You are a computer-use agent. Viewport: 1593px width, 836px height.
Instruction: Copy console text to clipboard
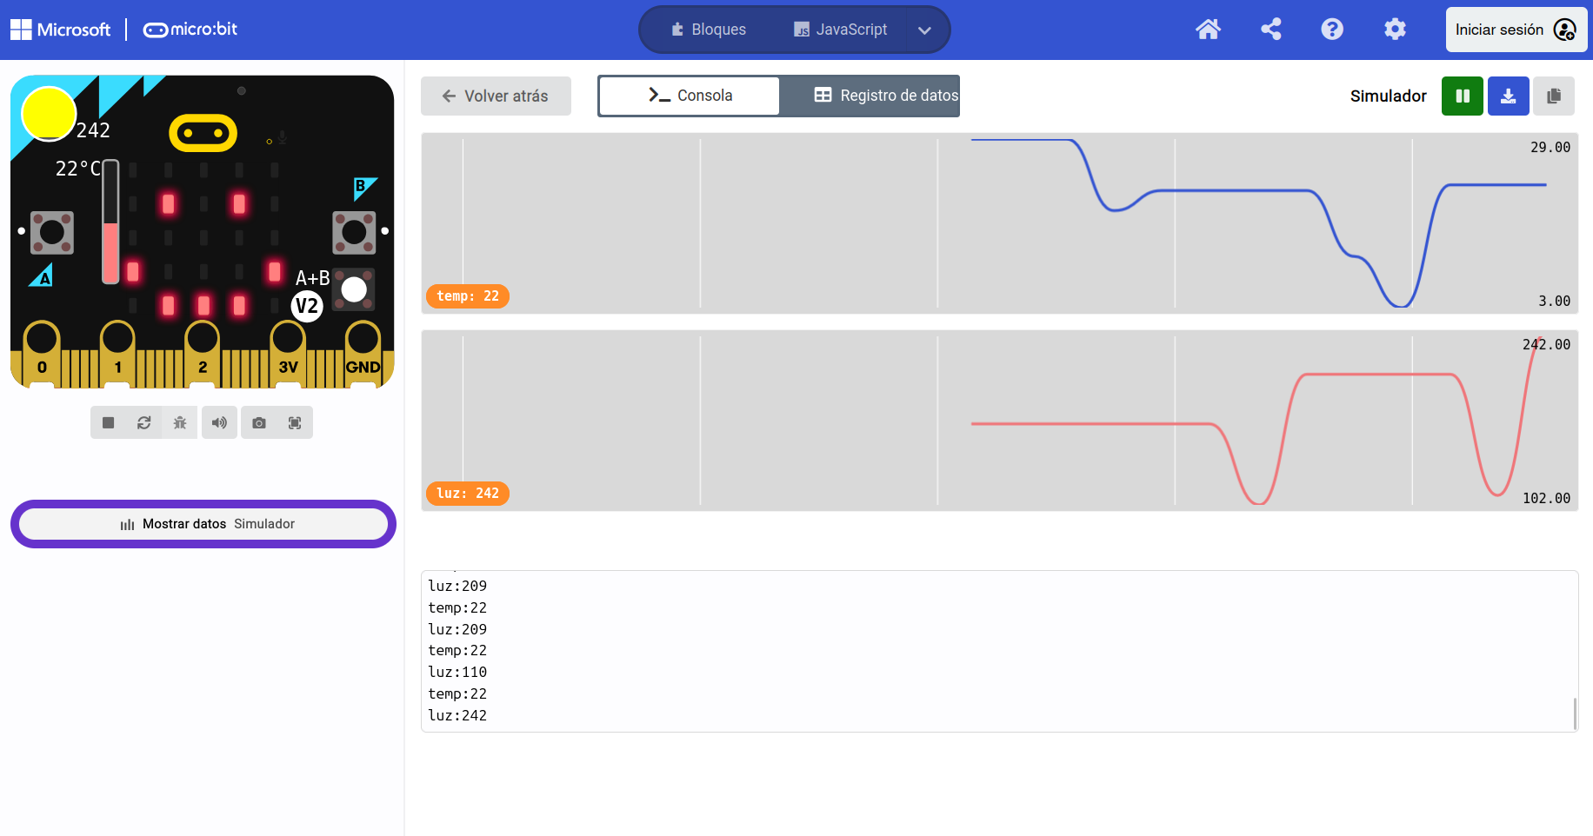[1554, 96]
